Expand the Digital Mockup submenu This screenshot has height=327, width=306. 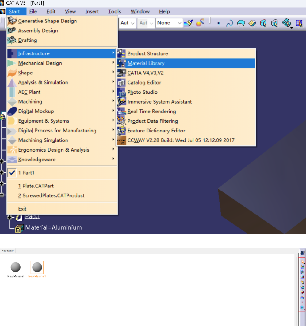(x=62, y=111)
